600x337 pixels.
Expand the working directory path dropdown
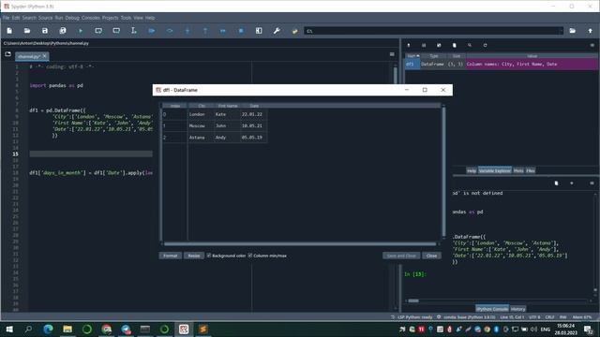pos(561,31)
